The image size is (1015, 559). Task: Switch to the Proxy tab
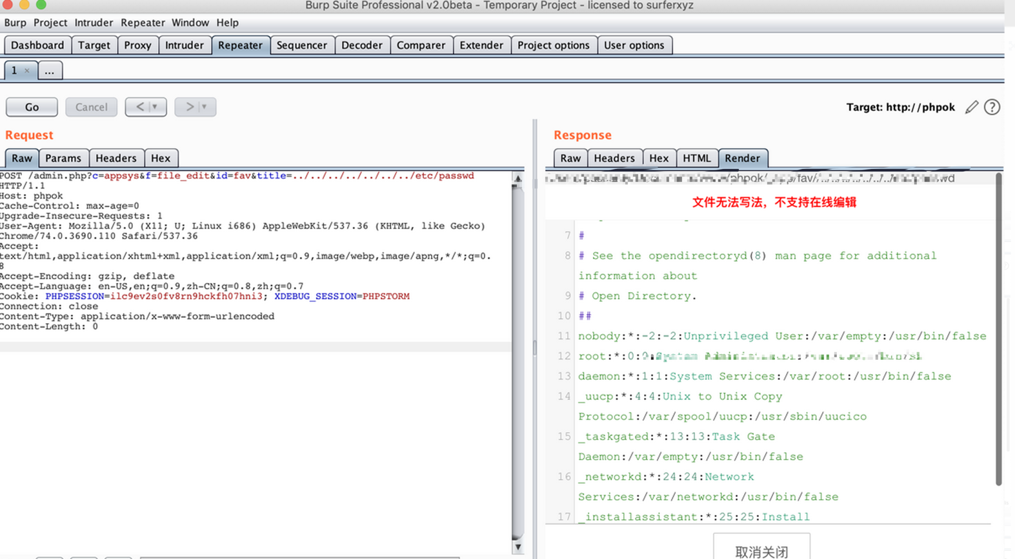pos(137,45)
